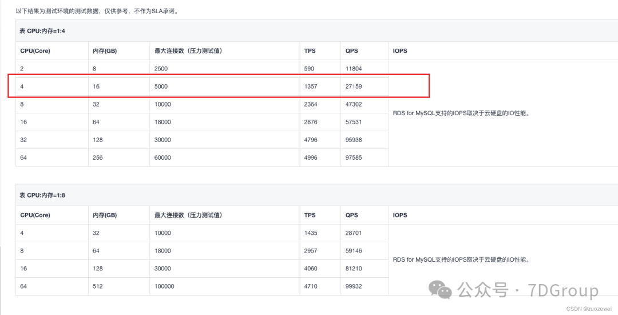Click the intro sentence mentioning SLA承诺
Screen dimensions: 618x315
97,11
